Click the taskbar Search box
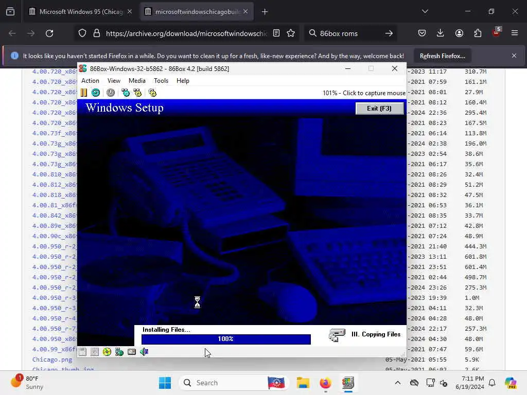527x395 pixels. (x=234, y=383)
